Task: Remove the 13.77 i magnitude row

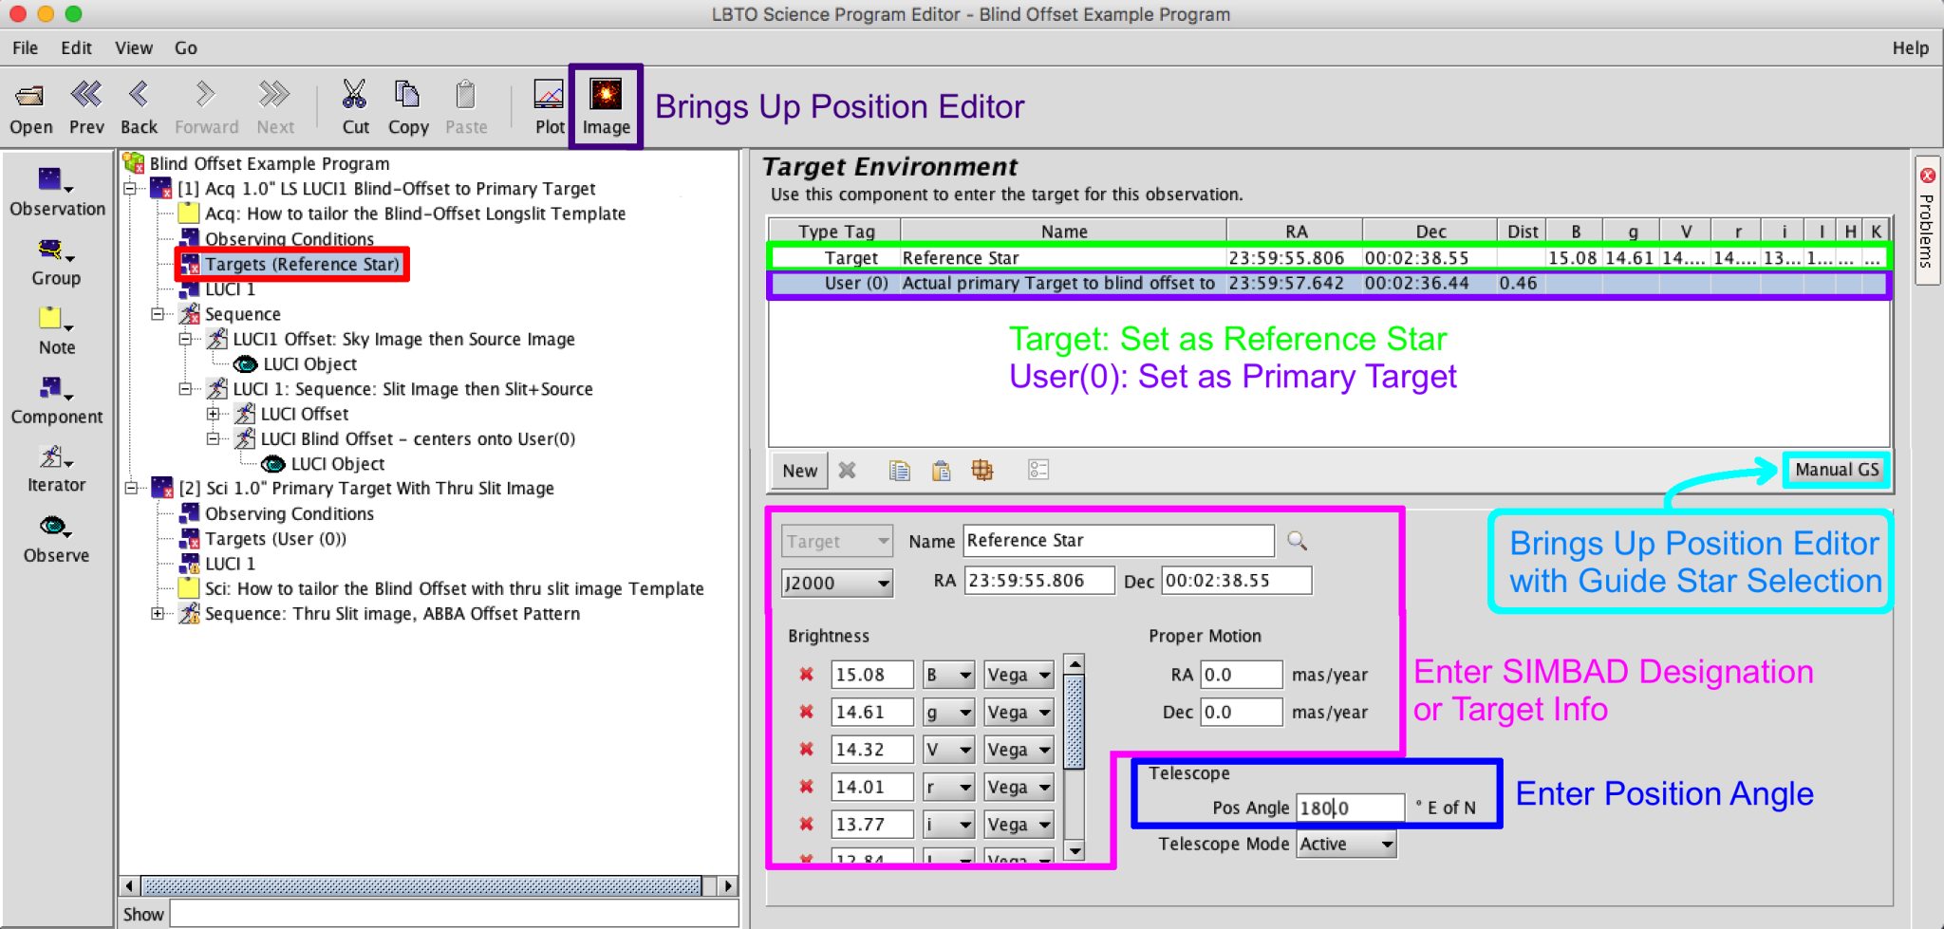Action: (806, 825)
